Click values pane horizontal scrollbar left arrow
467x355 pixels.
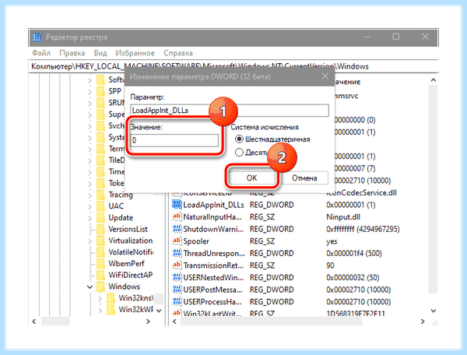(x=175, y=322)
